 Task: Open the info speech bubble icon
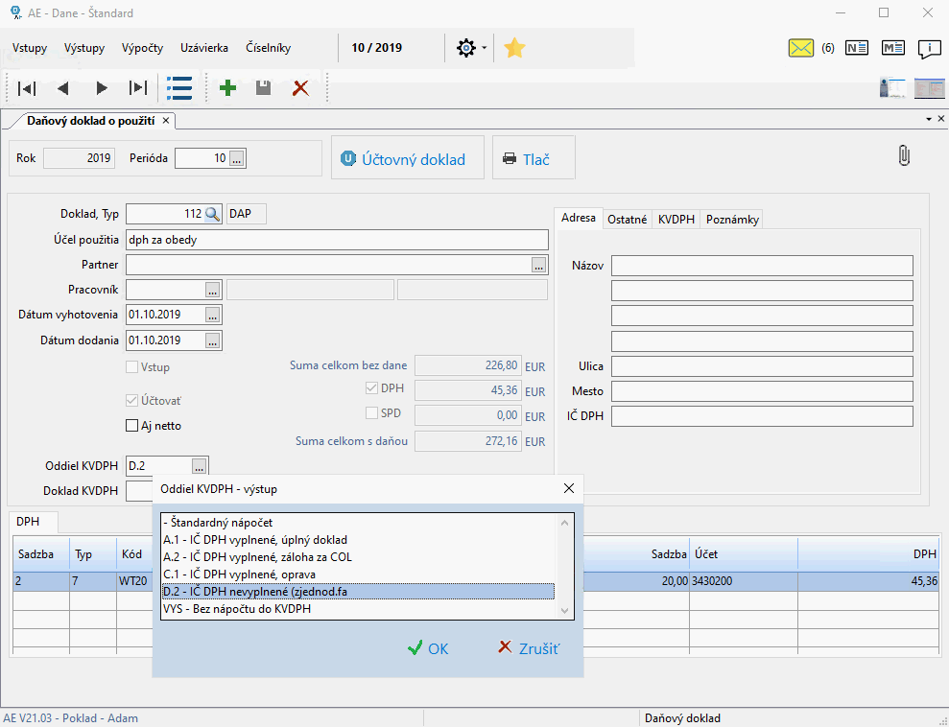tap(929, 48)
